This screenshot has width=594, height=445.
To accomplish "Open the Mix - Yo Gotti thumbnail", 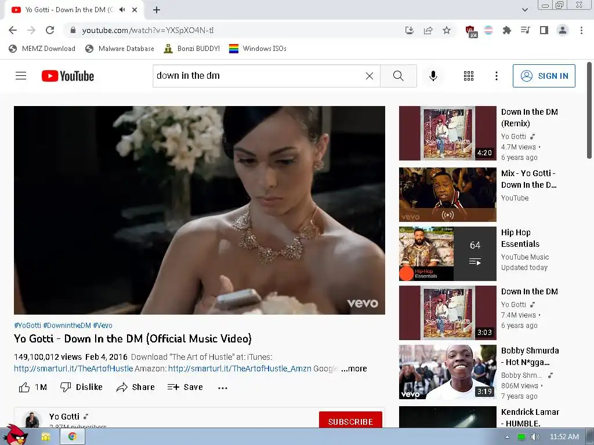I will click(447, 195).
